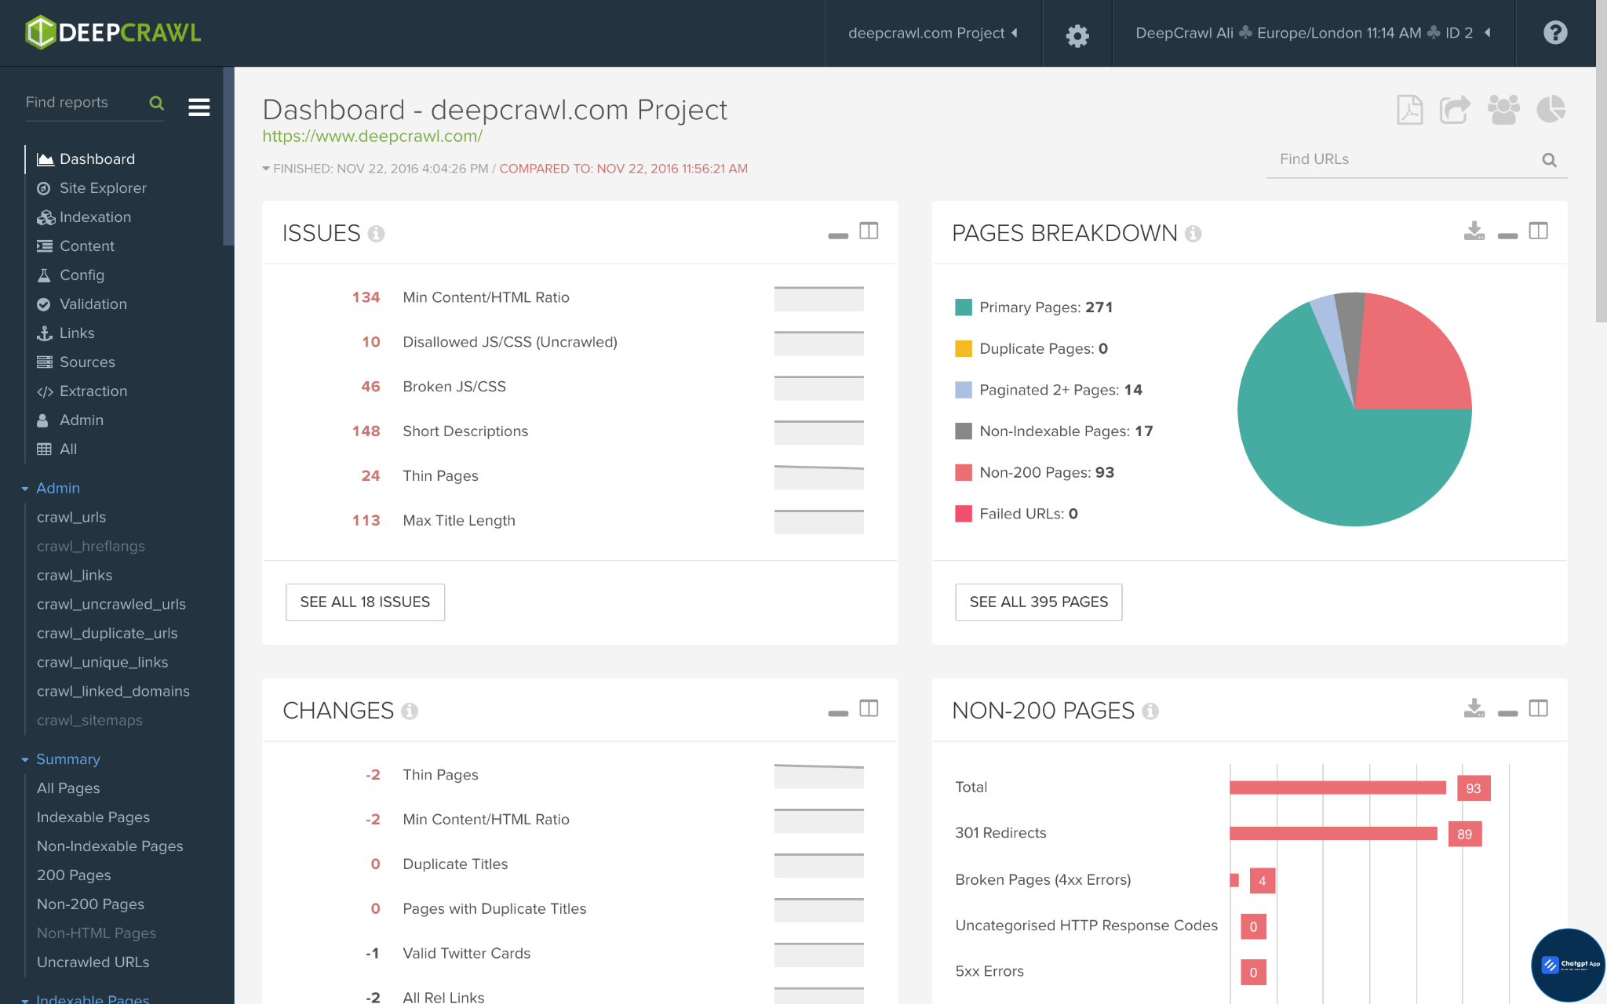
Task: Click the Min Content/HTML Ratio sparkline in ISSUES
Action: pyautogui.click(x=818, y=299)
